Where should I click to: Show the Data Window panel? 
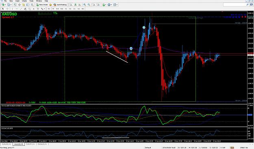point(19,5)
